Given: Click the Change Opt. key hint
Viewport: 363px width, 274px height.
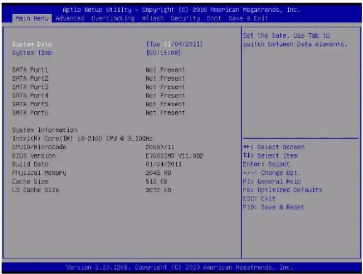Looking at the screenshot, I should [x=271, y=173].
